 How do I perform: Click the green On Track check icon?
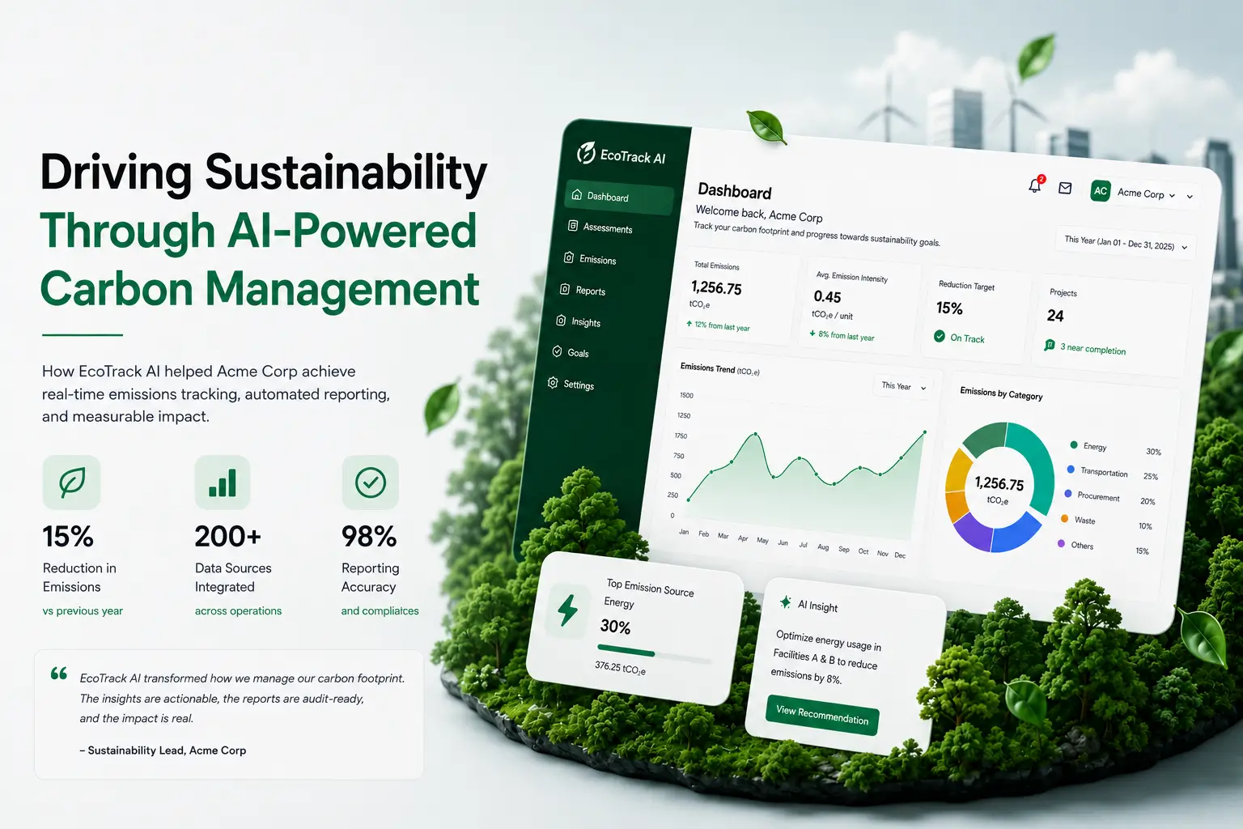pos(940,336)
